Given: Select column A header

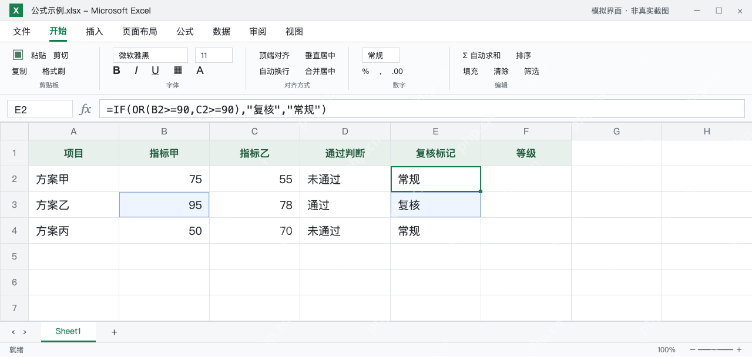Looking at the screenshot, I should tap(74, 132).
